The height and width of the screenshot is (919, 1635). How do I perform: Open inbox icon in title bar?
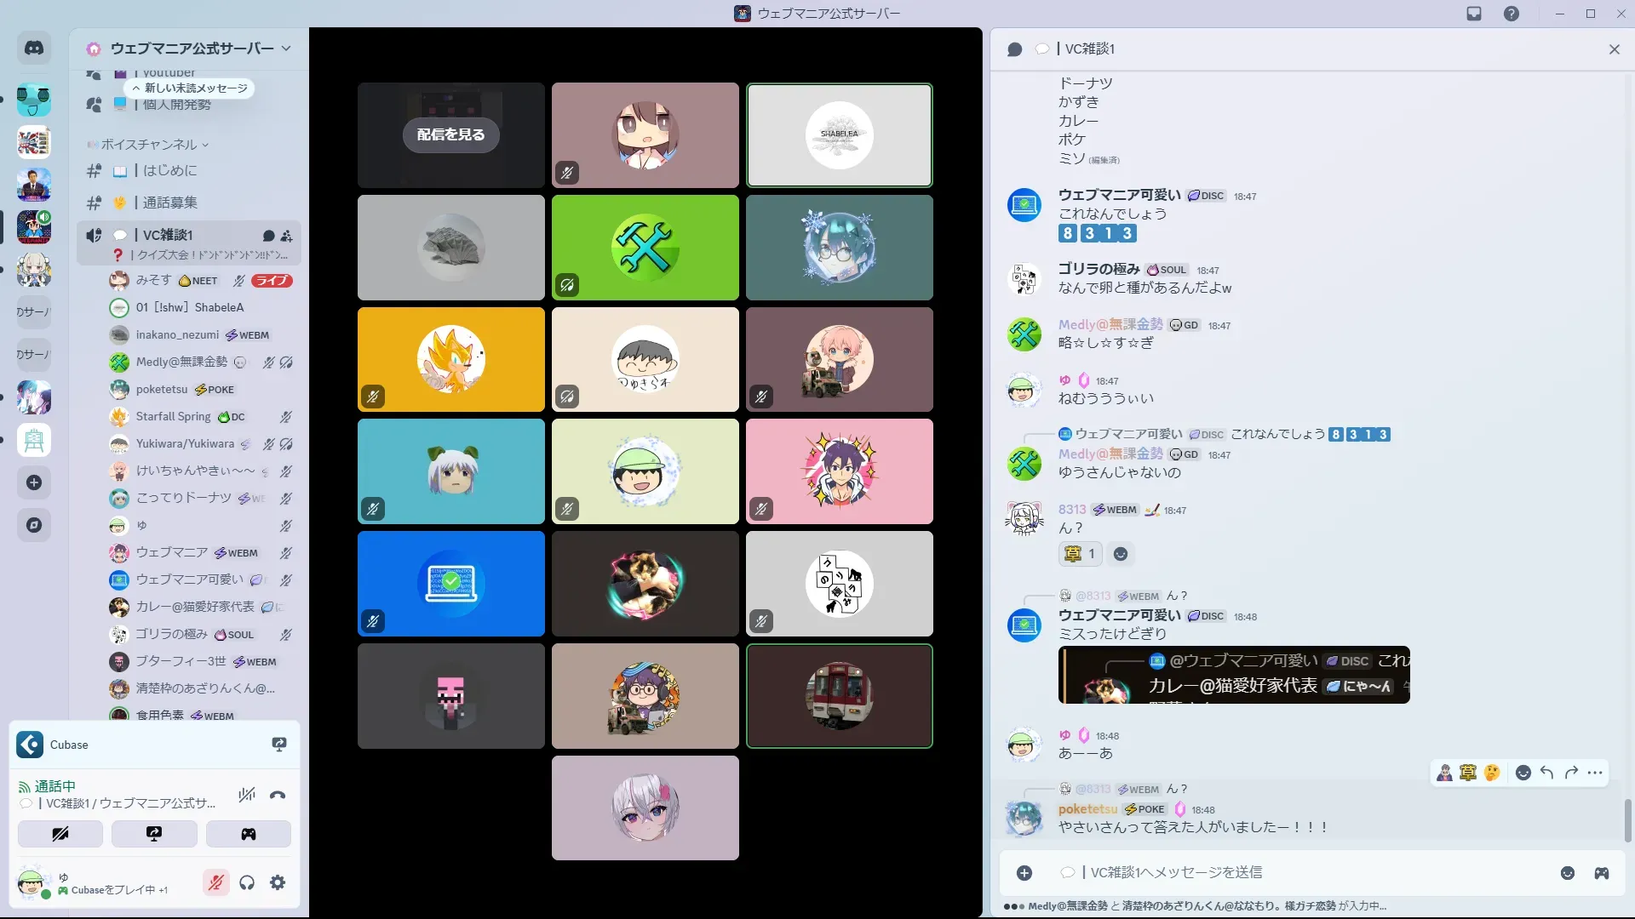[1474, 14]
